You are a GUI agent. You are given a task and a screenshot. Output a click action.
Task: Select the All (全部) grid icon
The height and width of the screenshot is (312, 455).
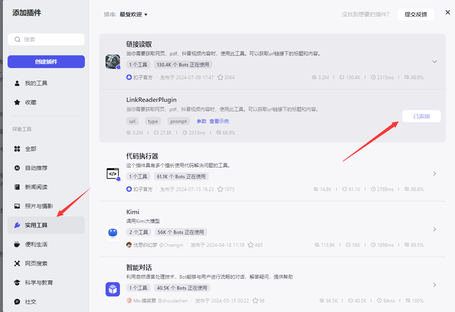click(x=17, y=149)
